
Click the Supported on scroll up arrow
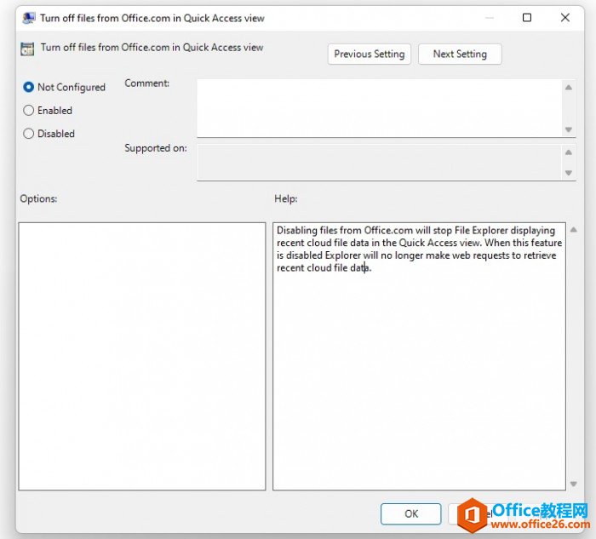coord(569,152)
